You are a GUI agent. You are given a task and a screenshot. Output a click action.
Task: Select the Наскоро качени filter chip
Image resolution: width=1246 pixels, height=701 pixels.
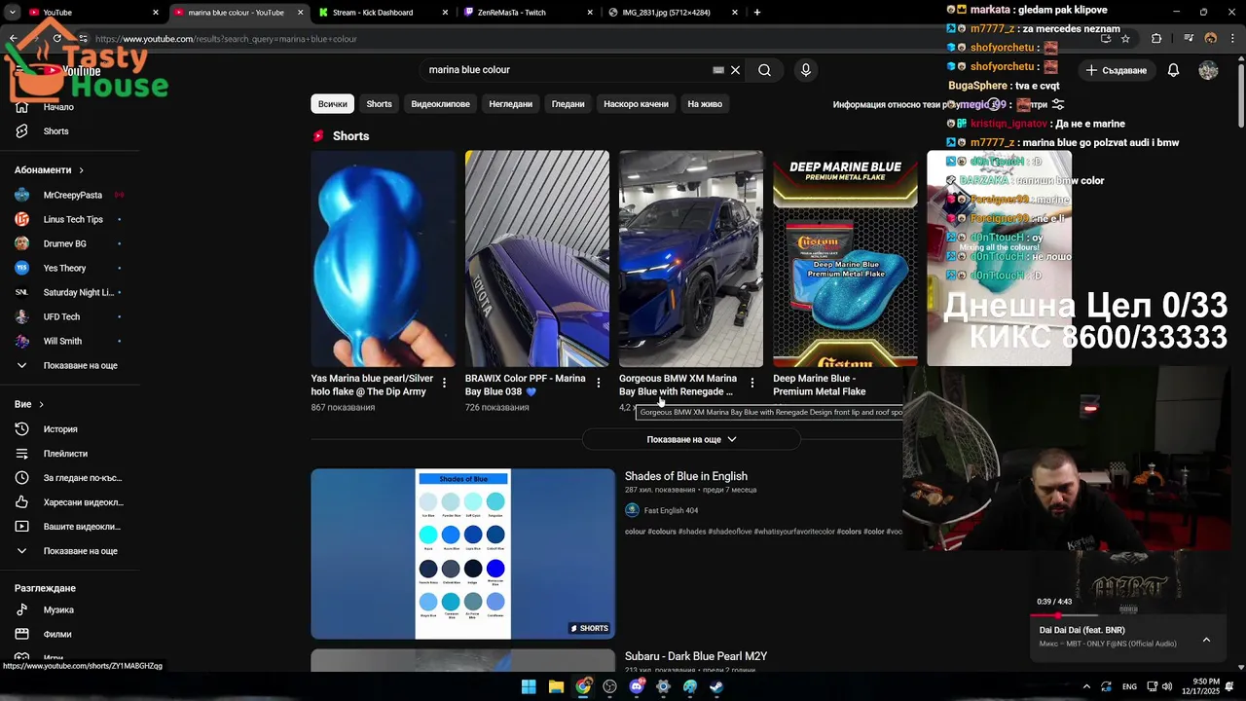[636, 104]
